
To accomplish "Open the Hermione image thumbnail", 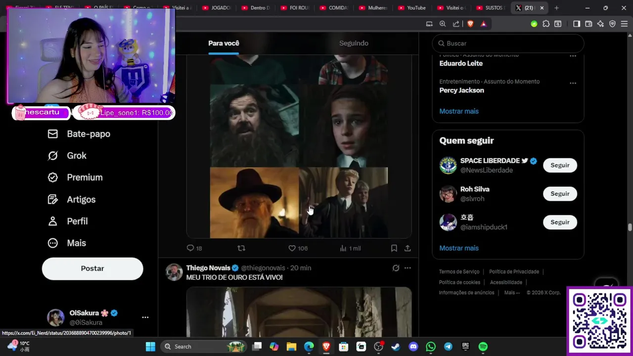I will click(x=344, y=126).
